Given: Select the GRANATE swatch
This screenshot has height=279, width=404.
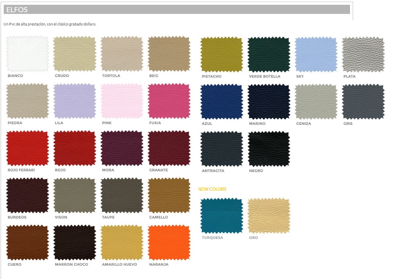Looking at the screenshot, I should tap(169, 148).
